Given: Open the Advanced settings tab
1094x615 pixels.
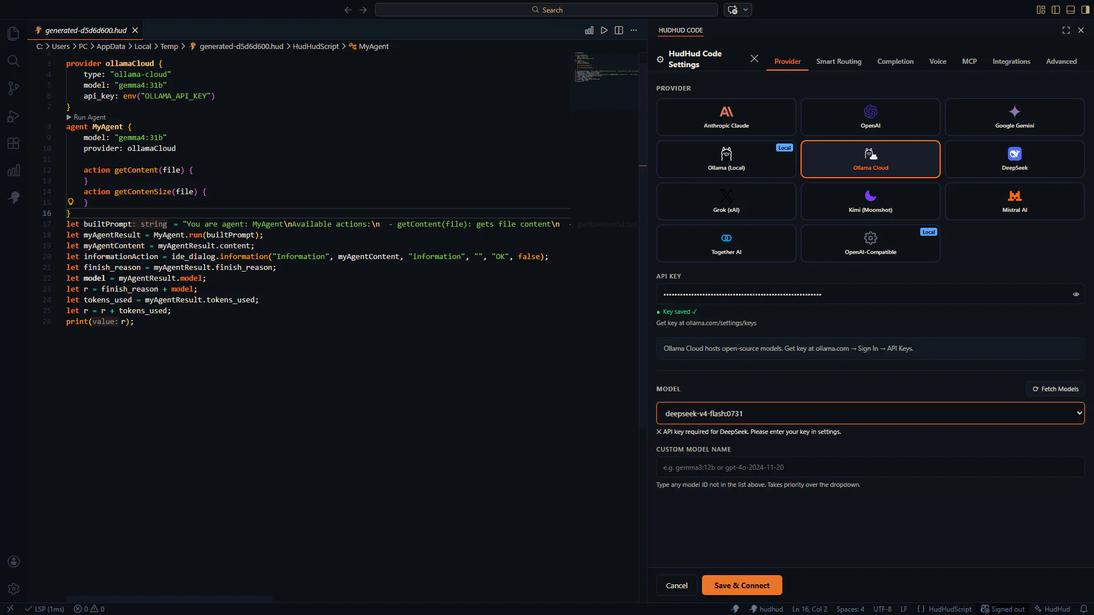Looking at the screenshot, I should tap(1062, 61).
